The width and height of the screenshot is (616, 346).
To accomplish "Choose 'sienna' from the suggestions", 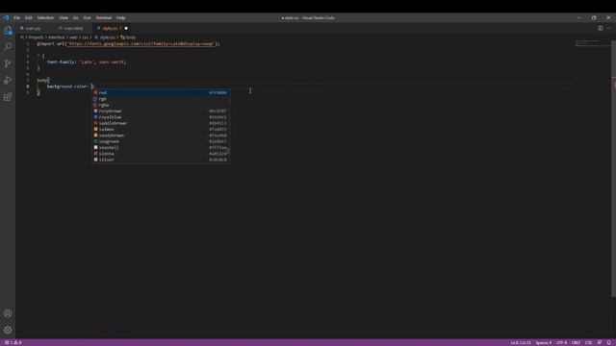I will [x=161, y=154].
